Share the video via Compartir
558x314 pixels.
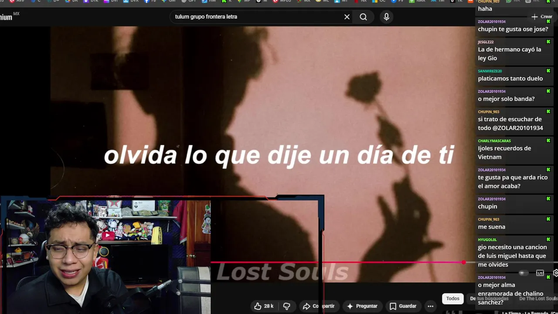pos(319,306)
